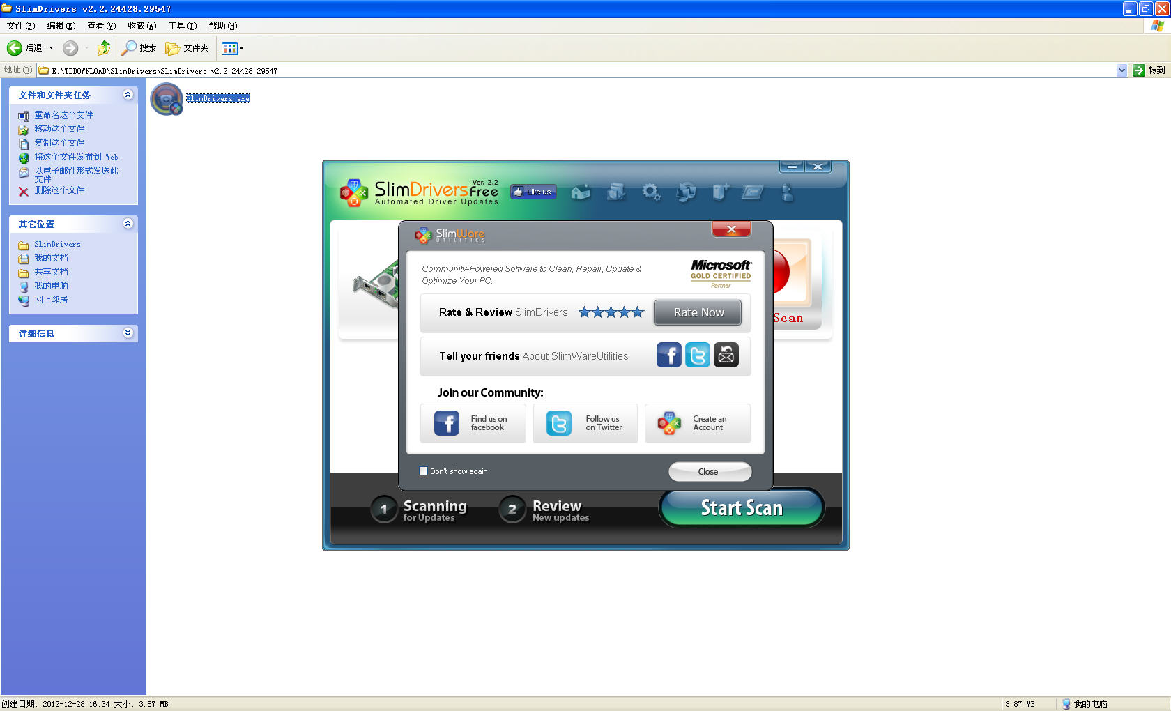
Task: Click the Search magnifier toolbar button
Action: (x=139, y=48)
